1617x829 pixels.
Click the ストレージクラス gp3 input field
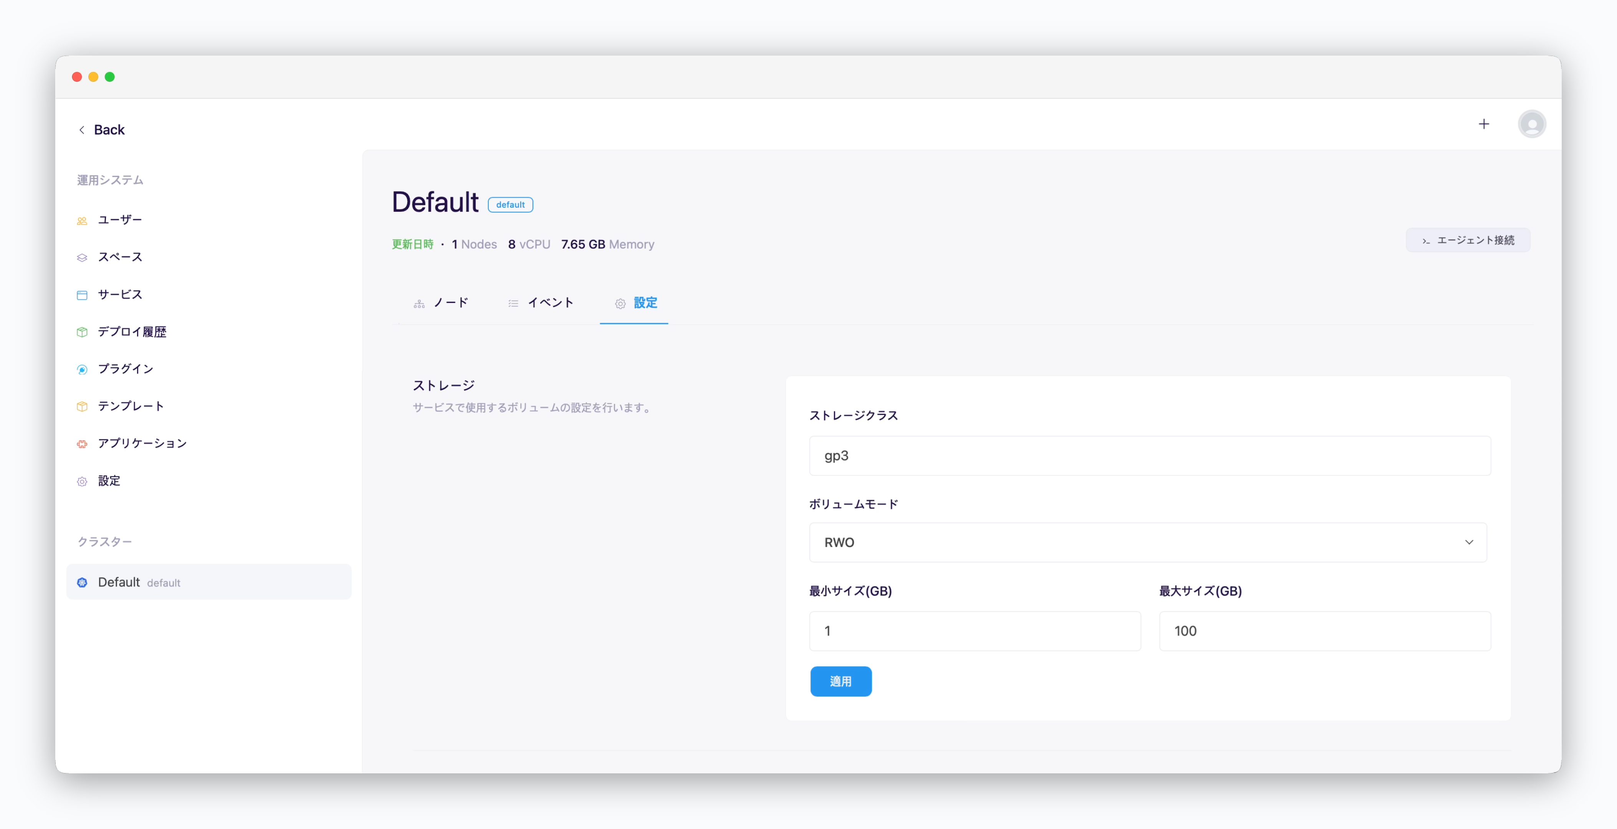(x=1150, y=456)
